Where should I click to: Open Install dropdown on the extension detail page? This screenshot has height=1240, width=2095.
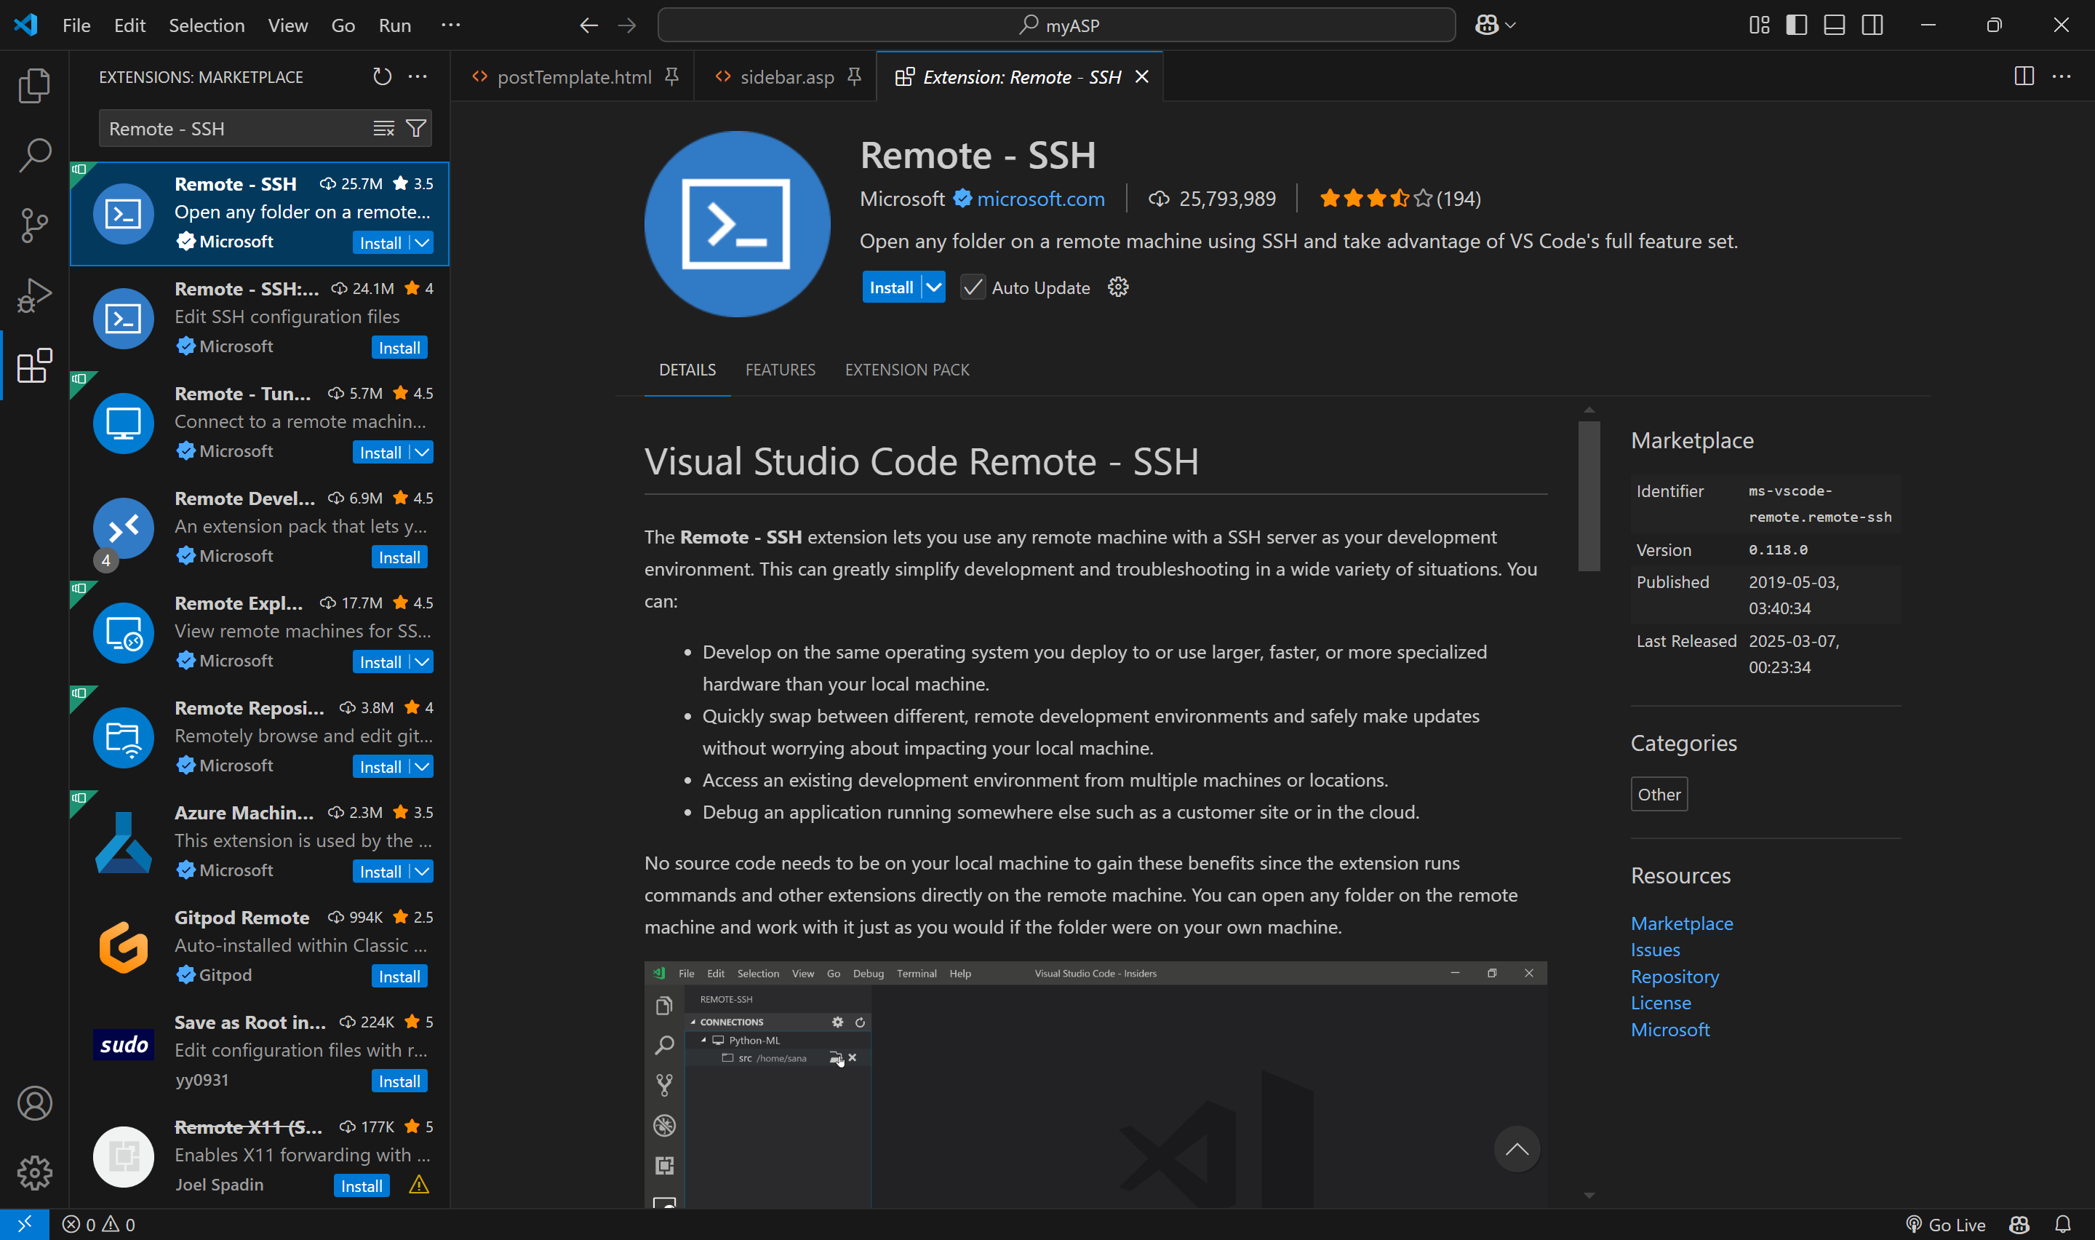click(x=933, y=287)
